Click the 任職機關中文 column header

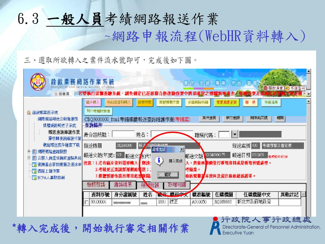[x=257, y=195]
